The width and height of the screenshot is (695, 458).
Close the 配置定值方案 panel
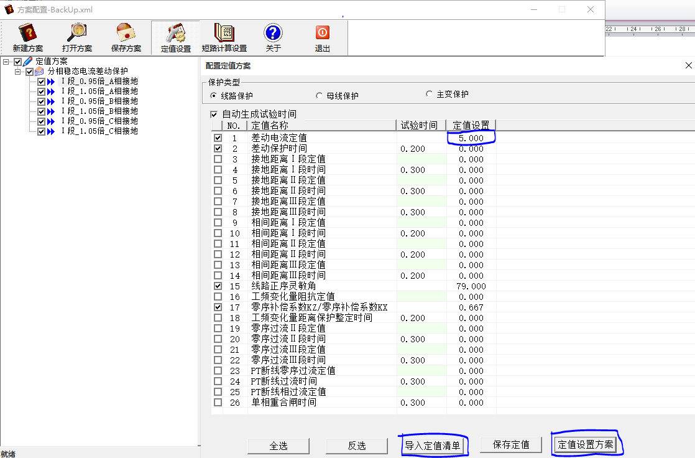point(688,65)
